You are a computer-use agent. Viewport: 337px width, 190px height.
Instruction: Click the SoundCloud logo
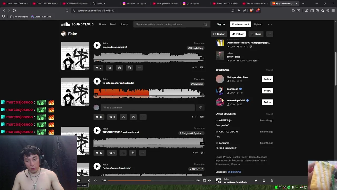coord(77,24)
